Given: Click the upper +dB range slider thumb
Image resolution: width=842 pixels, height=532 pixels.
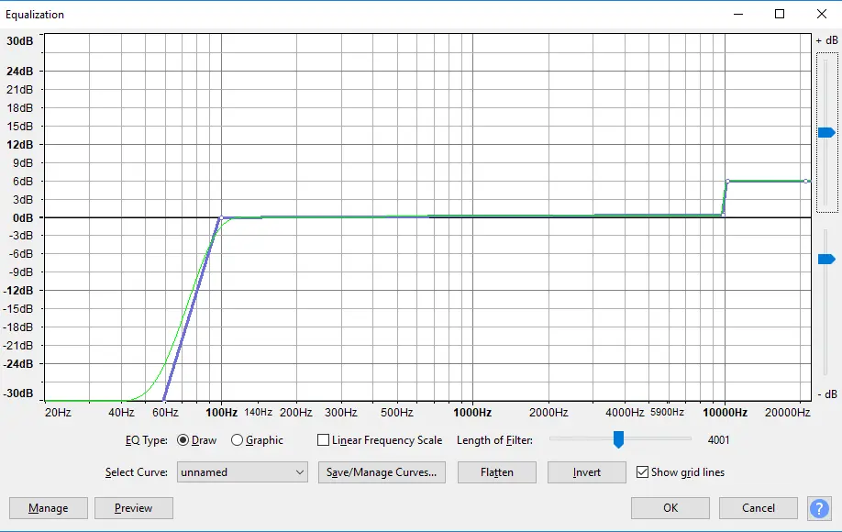Looking at the screenshot, I should tap(826, 133).
